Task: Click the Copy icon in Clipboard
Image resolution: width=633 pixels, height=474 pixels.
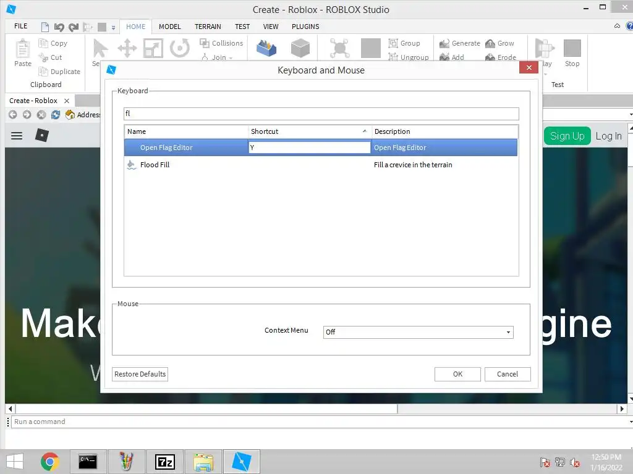Action: (43, 43)
